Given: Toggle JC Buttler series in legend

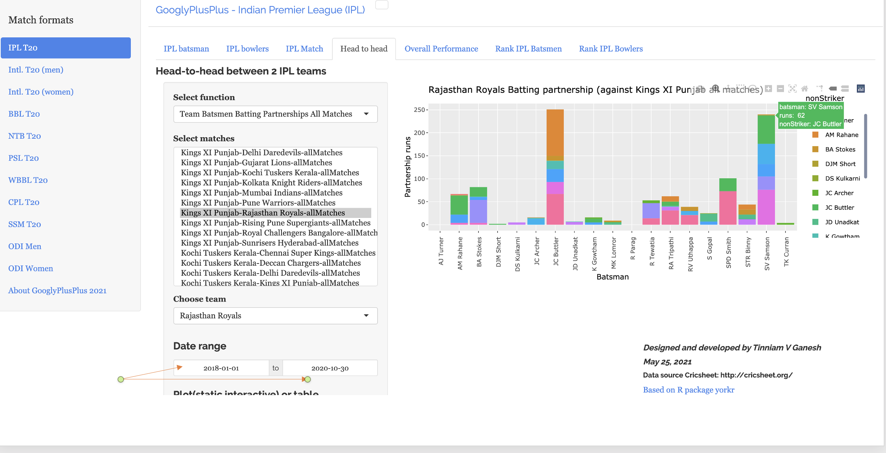Looking at the screenshot, I should [839, 207].
